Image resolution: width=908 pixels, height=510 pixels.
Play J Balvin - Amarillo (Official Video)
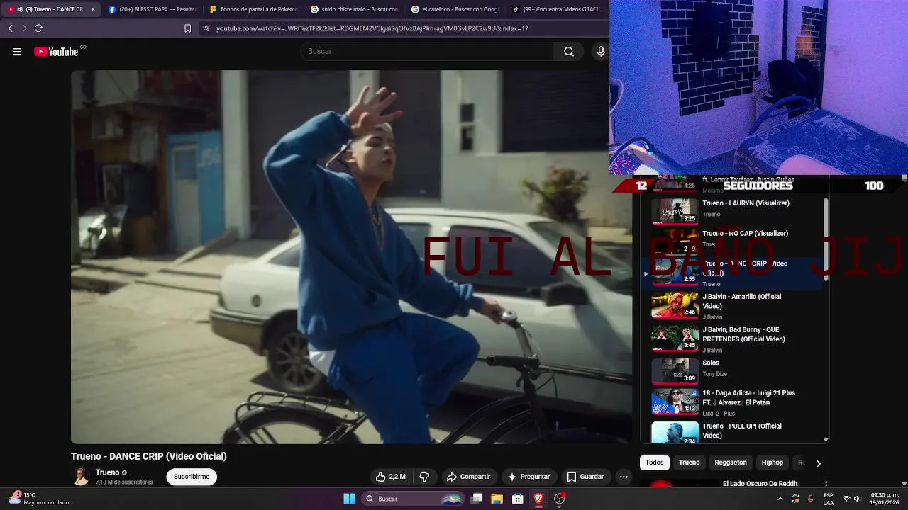731,306
